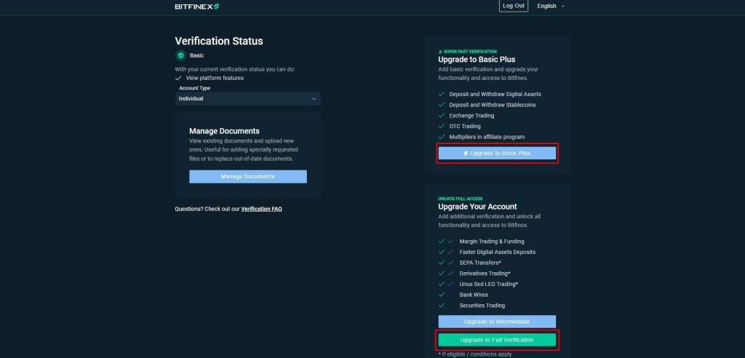Click the Upgrade to Full Verification button
Image resolution: width=745 pixels, height=358 pixels.
pyautogui.click(x=497, y=340)
